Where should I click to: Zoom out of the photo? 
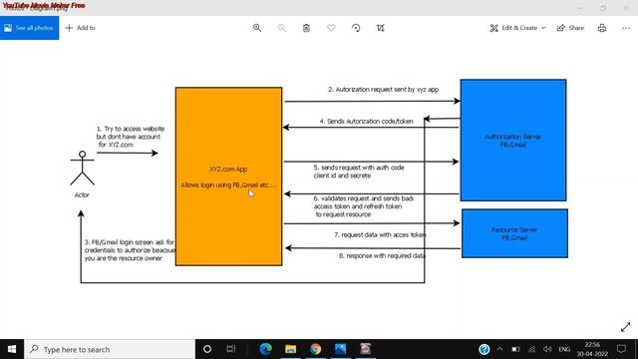281,28
